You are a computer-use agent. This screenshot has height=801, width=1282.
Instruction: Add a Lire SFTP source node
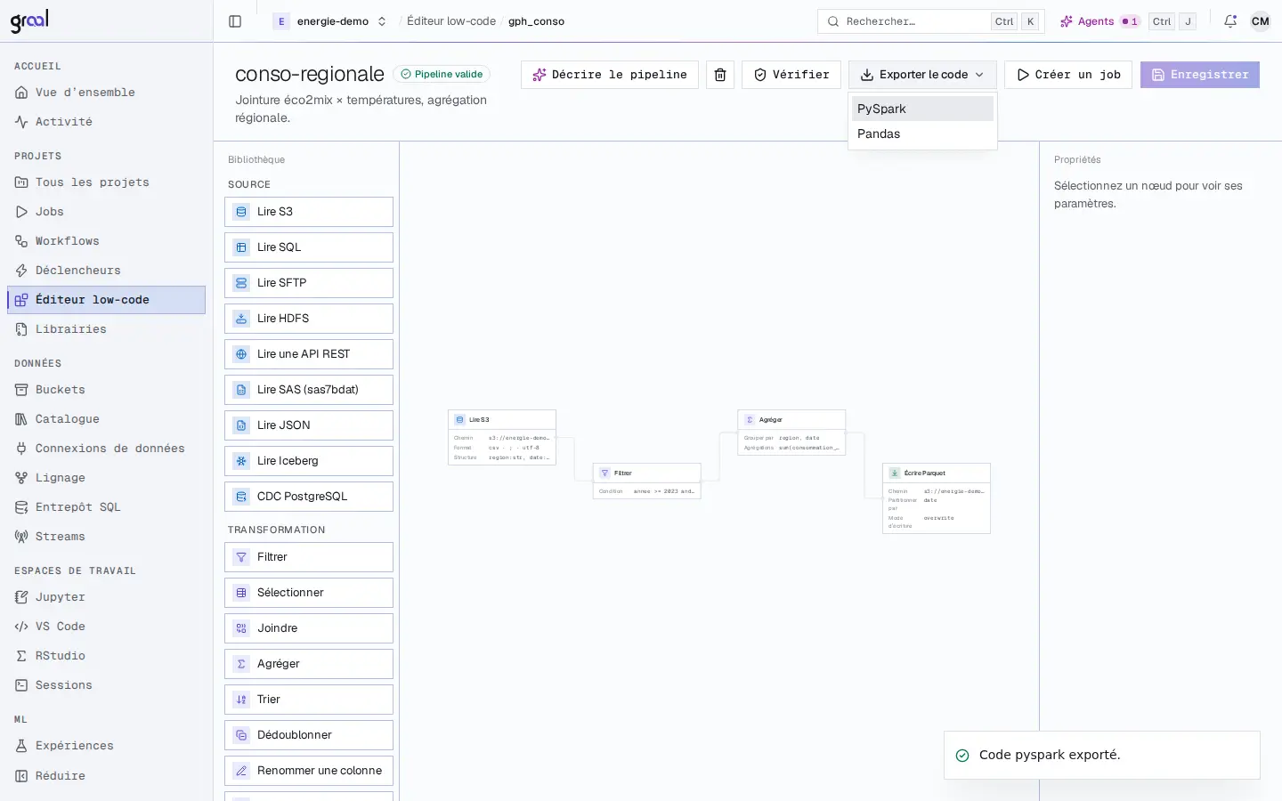pyautogui.click(x=309, y=283)
